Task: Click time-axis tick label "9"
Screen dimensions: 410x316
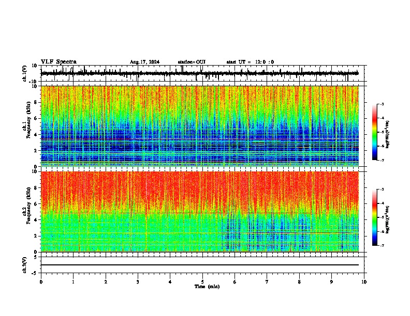Action: point(331,281)
